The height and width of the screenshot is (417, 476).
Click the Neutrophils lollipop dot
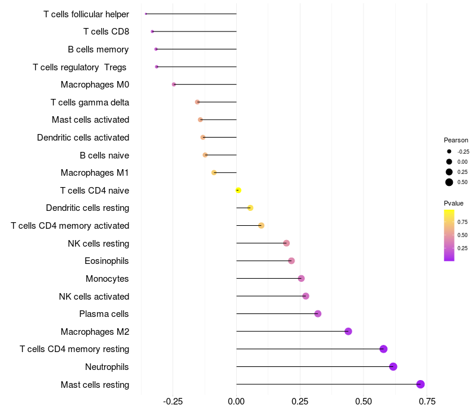point(393,366)
